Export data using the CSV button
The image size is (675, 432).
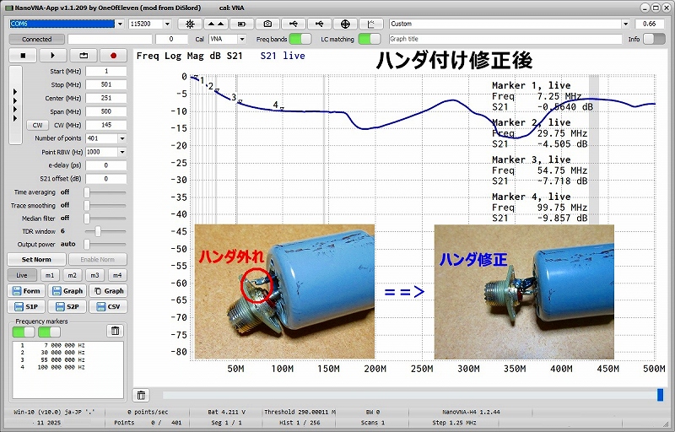108,306
